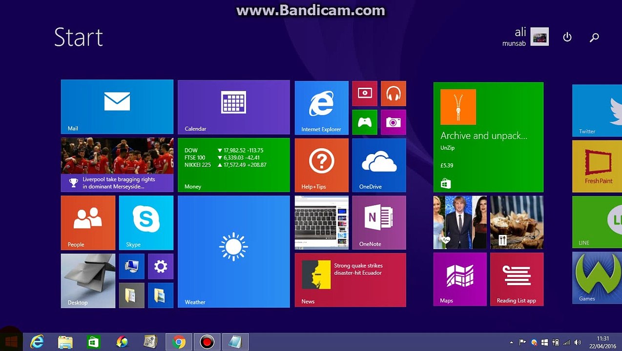Open the OneNote tile

pos(379,223)
